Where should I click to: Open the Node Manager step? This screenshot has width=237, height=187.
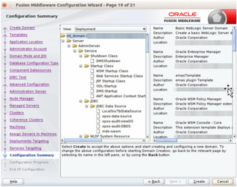click(22, 98)
